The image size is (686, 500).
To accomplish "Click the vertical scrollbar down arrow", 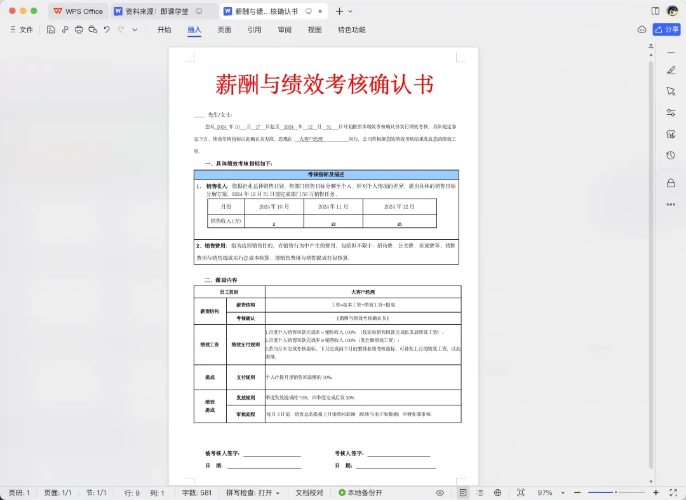I will tap(651, 482).
